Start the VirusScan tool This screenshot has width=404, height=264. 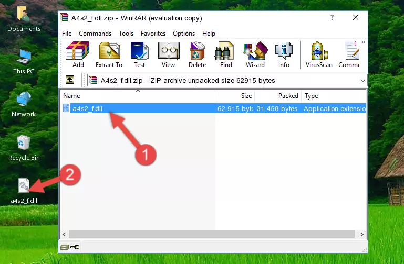point(319,54)
